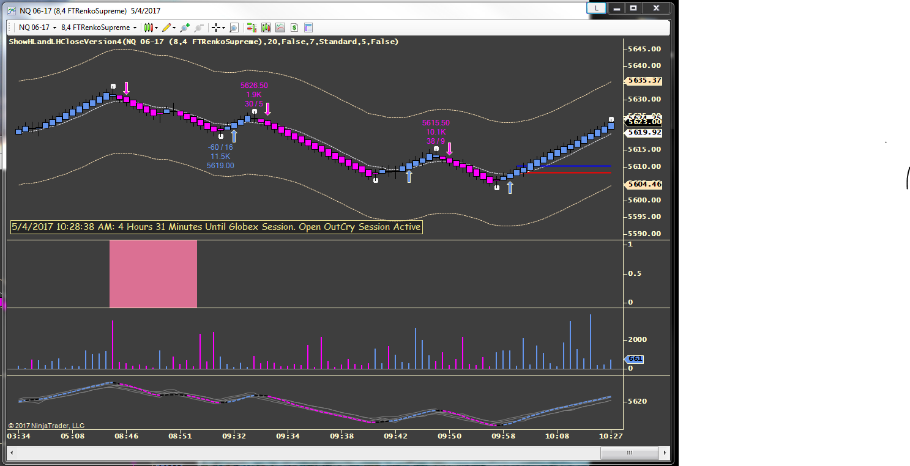Click the 5610.00 price axis label
910x466 pixels.
pos(644,166)
